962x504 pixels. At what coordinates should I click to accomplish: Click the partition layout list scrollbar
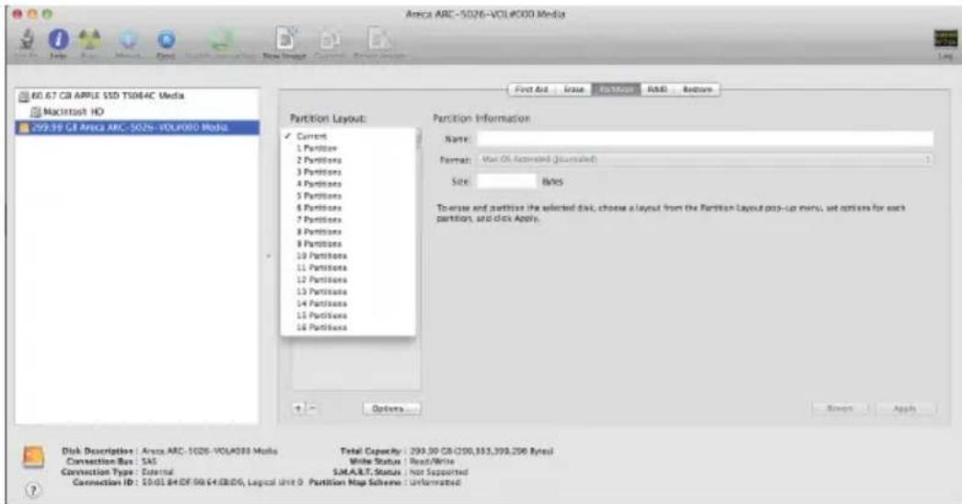tap(419, 140)
